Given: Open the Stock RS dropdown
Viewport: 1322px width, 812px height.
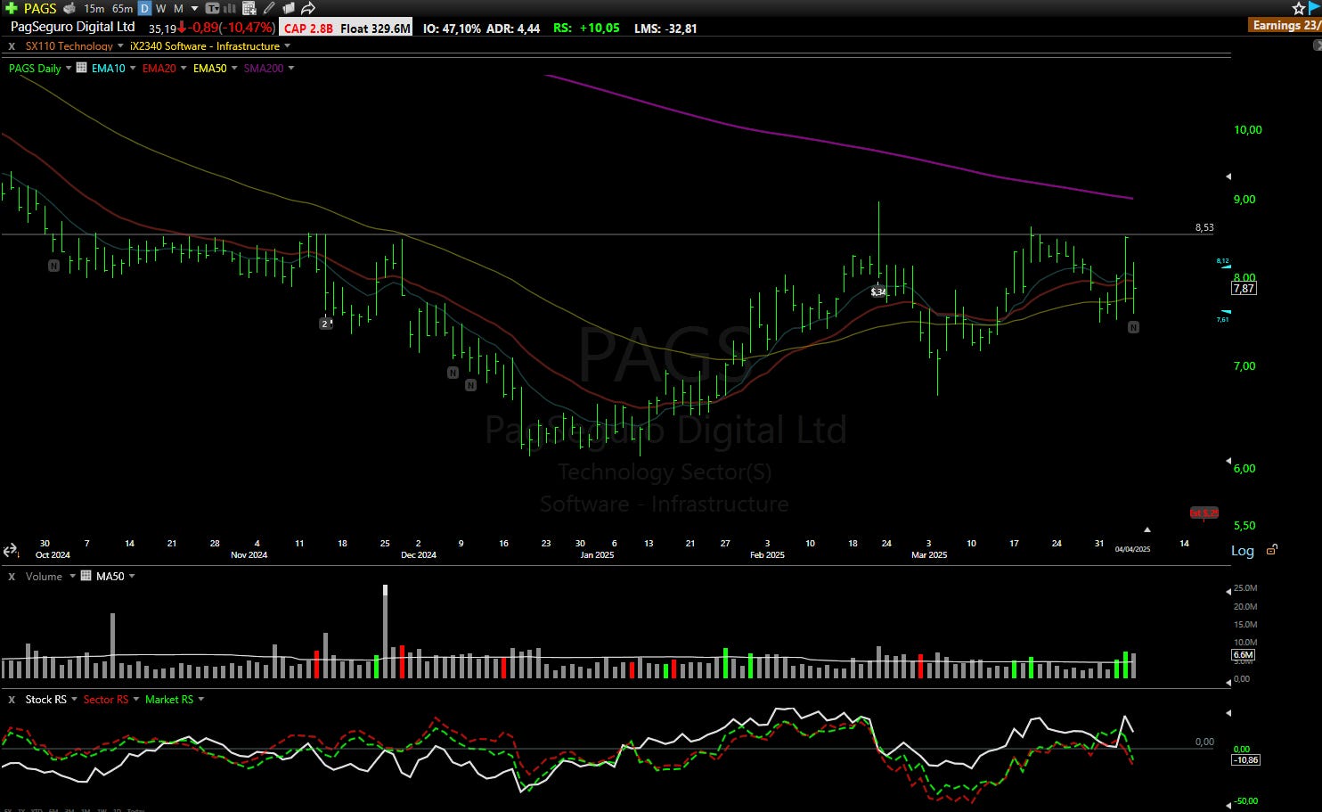Looking at the screenshot, I should pos(74,699).
